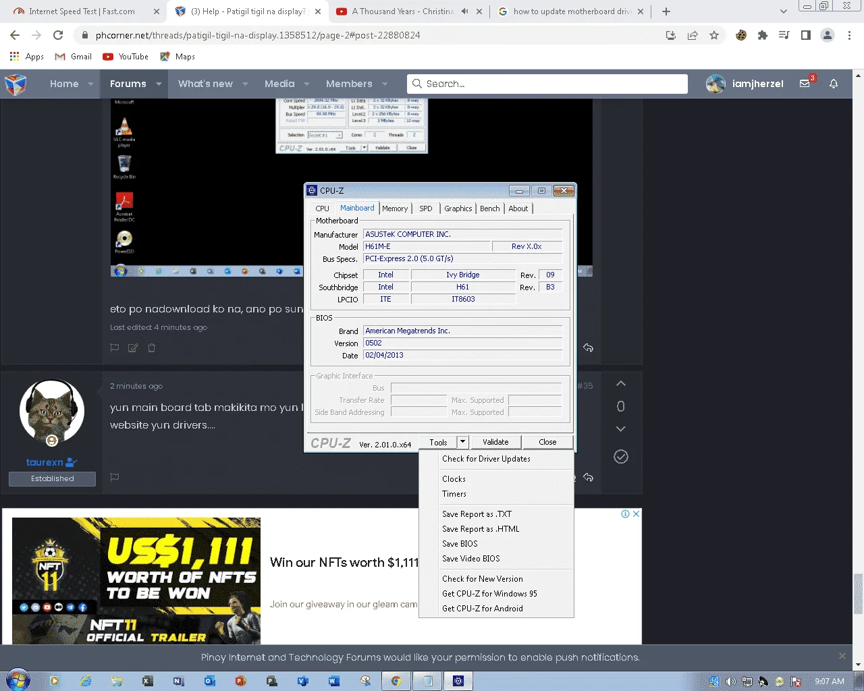Switch to Internet Speed Test tab

pos(82,11)
